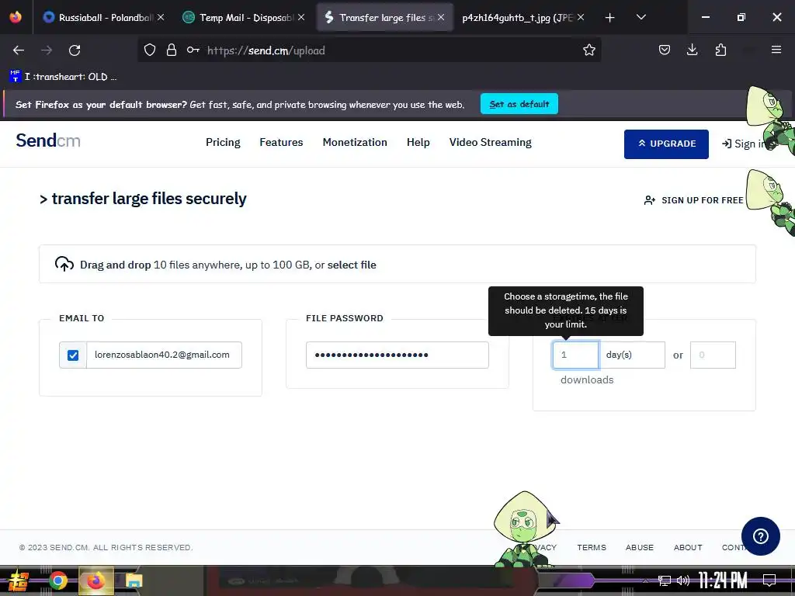Click SIGN UP FOR FREE
The height and width of the screenshot is (596, 795).
point(693,200)
